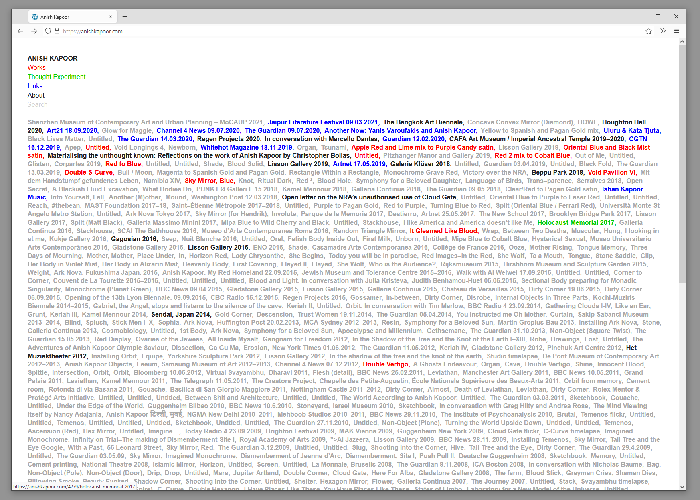Open Art21 18.09.2020 link
The height and width of the screenshot is (500, 700).
[72, 130]
